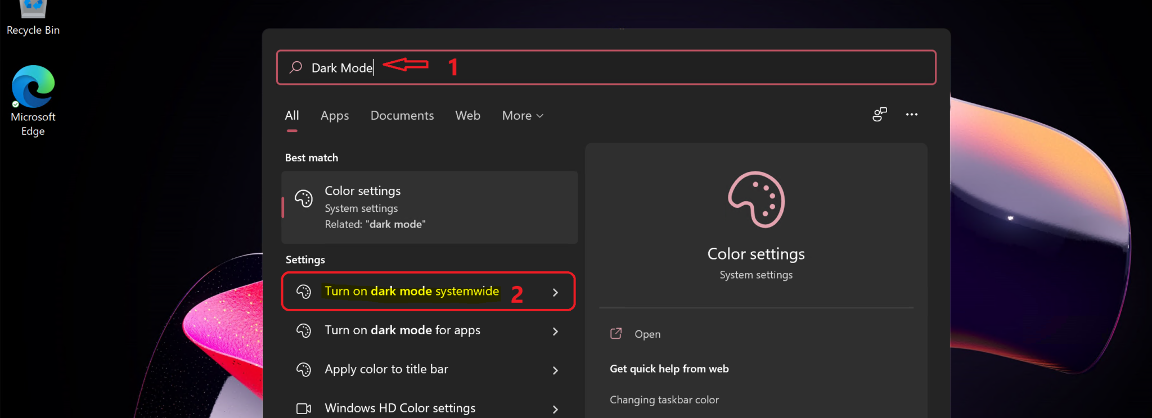This screenshot has height=418, width=1152.
Task: Click the Get quick help from web heading
Action: (669, 369)
